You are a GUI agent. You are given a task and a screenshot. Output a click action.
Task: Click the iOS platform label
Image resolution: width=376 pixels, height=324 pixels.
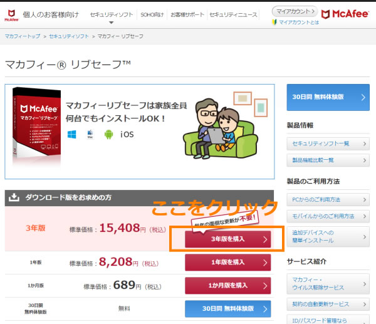[x=127, y=134]
